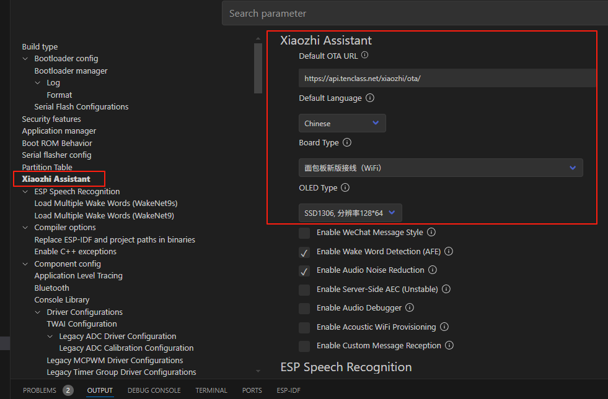Open Bluetooth config item

coord(51,288)
